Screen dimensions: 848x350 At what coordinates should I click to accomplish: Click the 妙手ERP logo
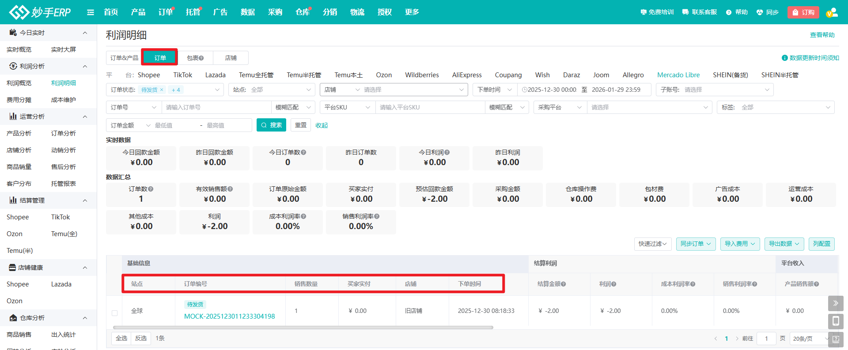[40, 12]
